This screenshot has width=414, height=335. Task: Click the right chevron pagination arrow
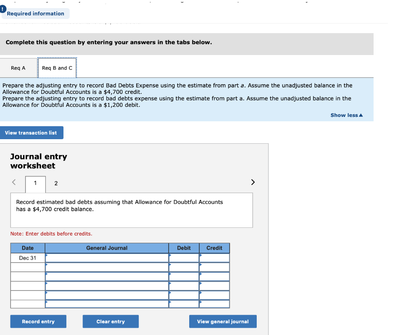click(x=253, y=182)
